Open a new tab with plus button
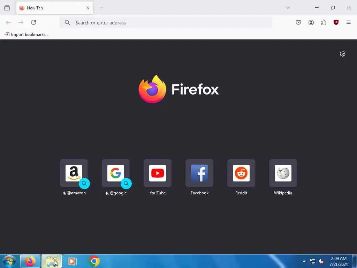The height and width of the screenshot is (268, 357). coord(101,8)
